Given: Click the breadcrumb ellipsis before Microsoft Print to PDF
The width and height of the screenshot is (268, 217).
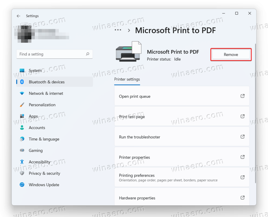Looking at the screenshot, I should tap(118, 30).
